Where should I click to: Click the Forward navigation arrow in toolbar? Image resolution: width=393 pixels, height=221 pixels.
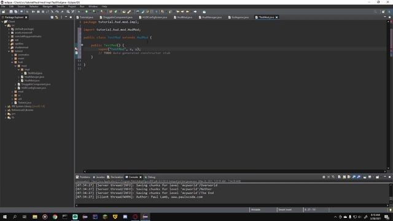195,12
